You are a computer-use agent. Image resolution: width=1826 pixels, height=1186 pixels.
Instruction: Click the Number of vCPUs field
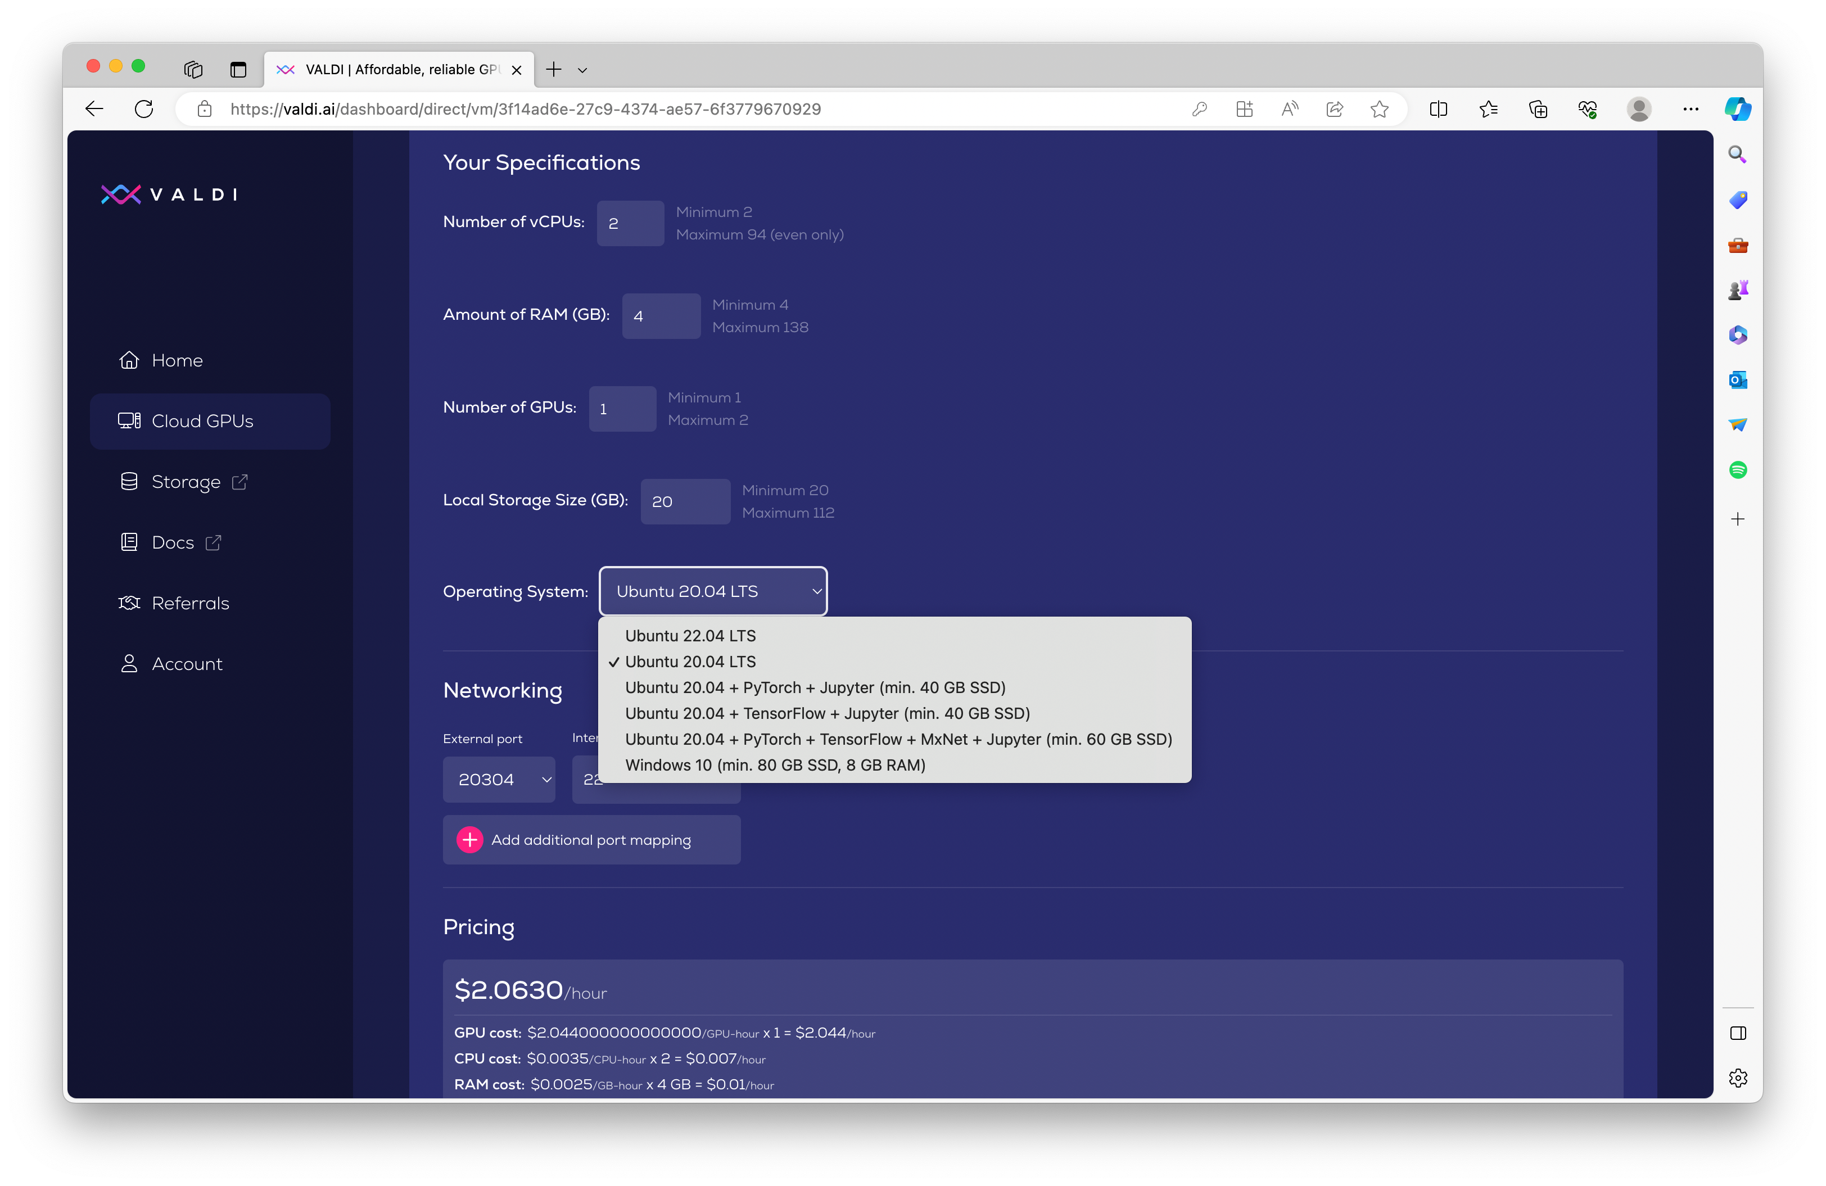(630, 223)
